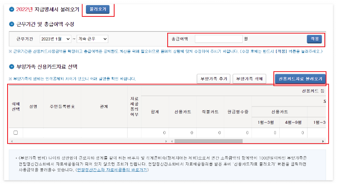Click the 주민등록번호 column header
This screenshot has height=184, width=337.
pyautogui.click(x=62, y=107)
